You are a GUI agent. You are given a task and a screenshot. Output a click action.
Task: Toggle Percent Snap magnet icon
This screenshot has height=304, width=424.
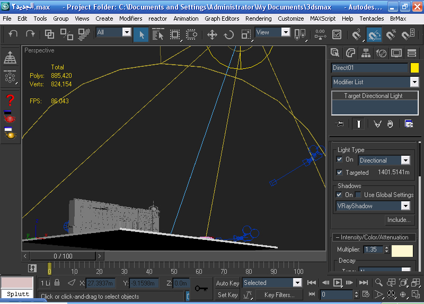click(x=391, y=34)
